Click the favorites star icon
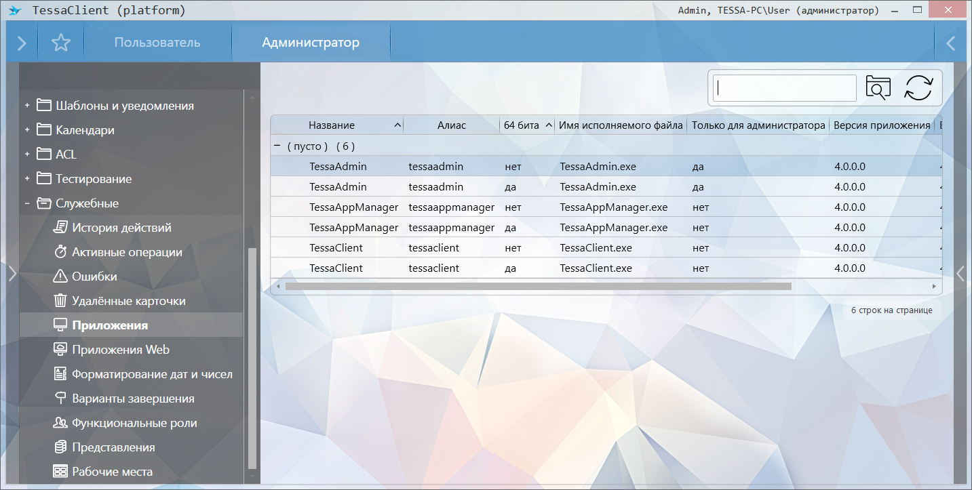This screenshot has width=972, height=490. [61, 43]
